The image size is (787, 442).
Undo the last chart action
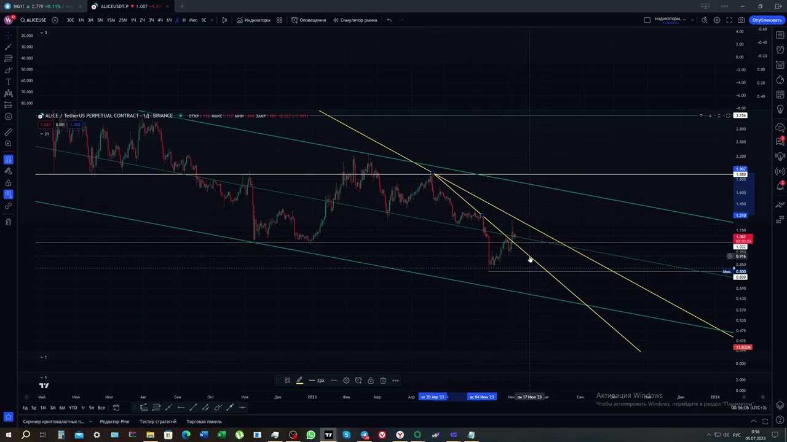(389, 20)
